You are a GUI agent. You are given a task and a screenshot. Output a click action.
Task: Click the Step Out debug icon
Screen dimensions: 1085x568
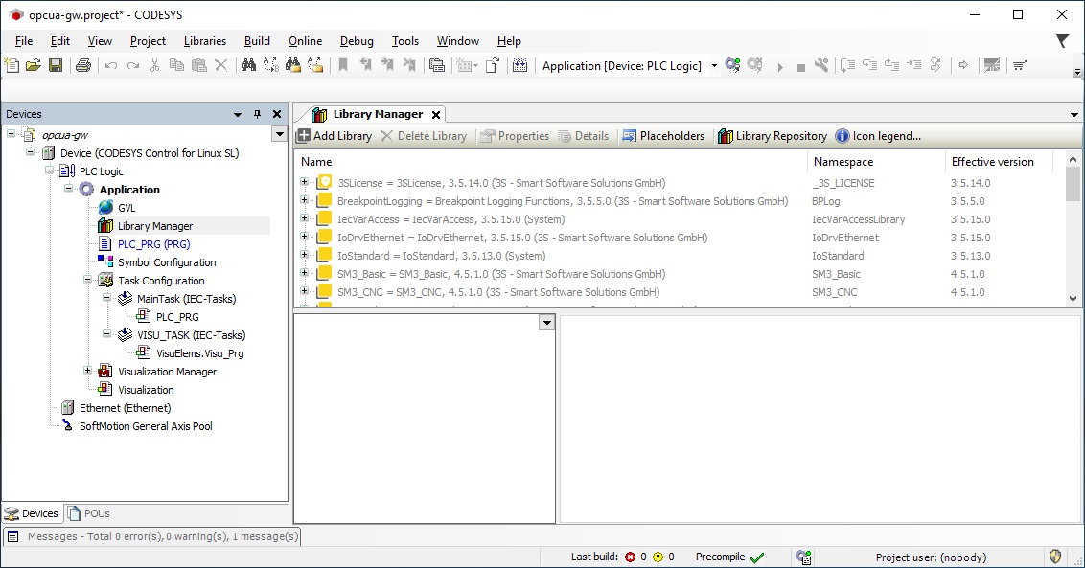(x=892, y=66)
